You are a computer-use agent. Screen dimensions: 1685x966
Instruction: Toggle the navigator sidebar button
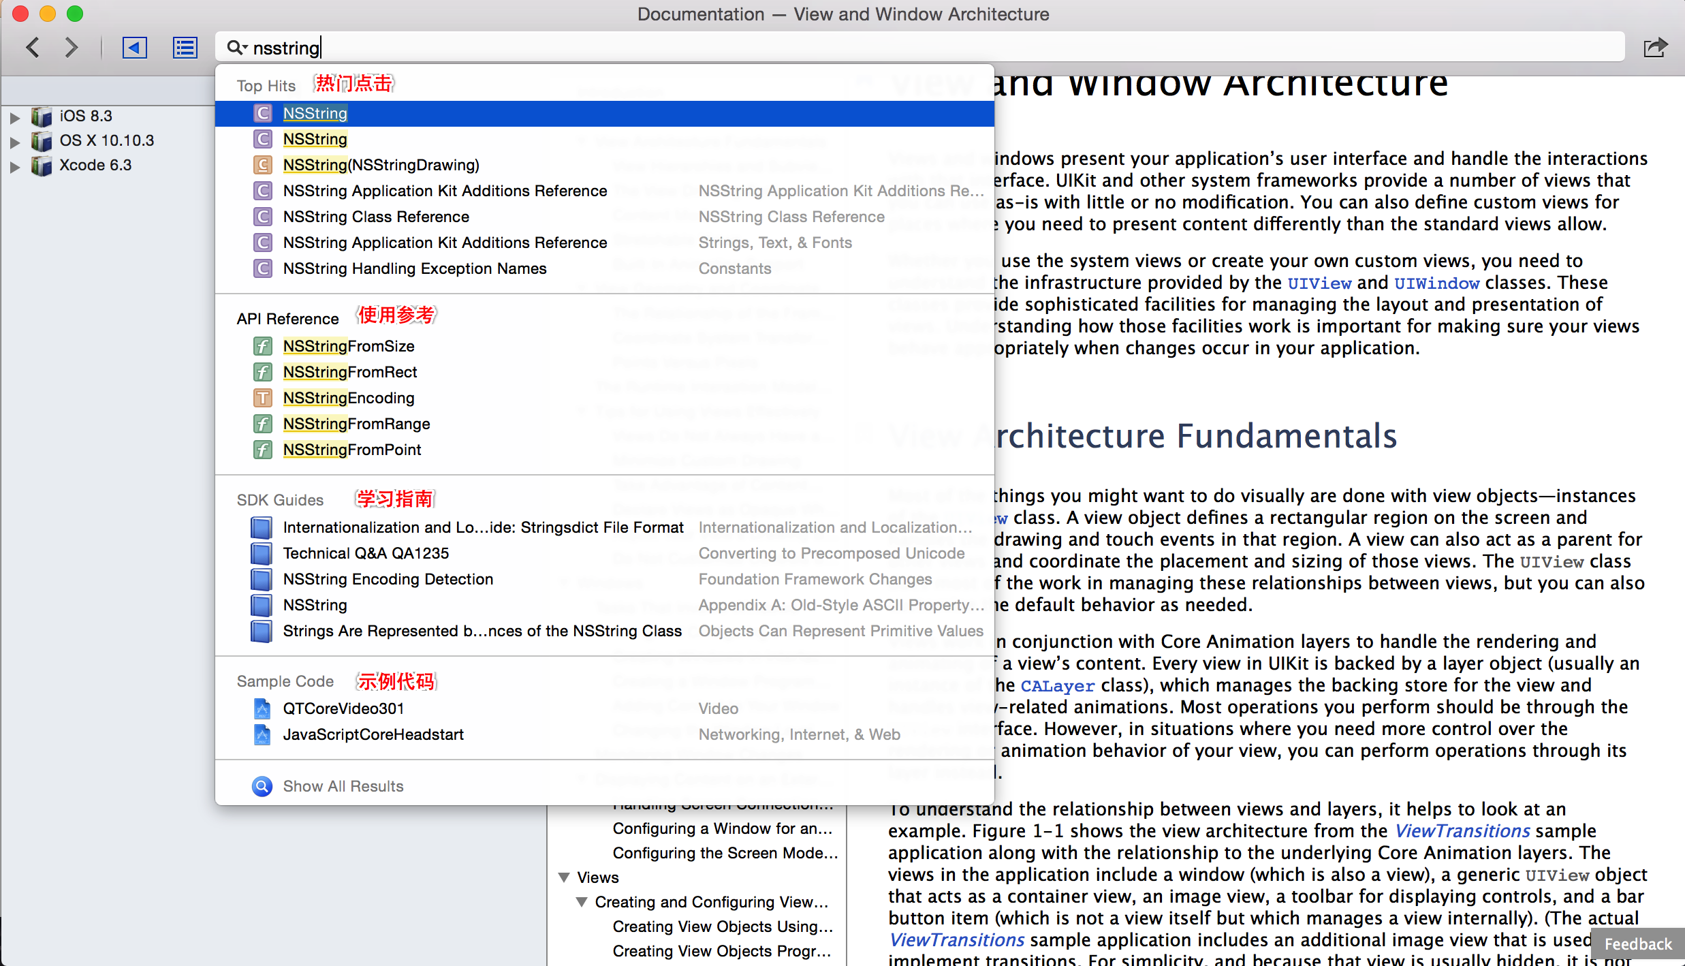[134, 48]
